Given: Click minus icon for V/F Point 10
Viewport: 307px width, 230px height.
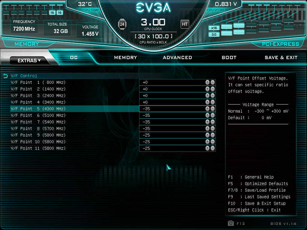Looking at the screenshot, I should click(213, 142).
